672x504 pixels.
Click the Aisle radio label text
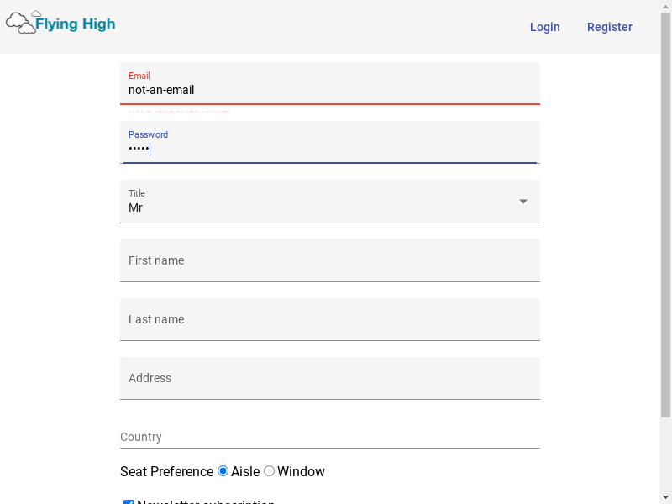(x=245, y=471)
